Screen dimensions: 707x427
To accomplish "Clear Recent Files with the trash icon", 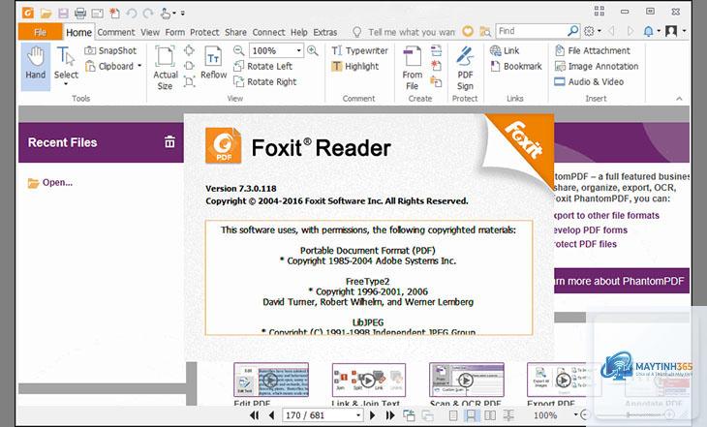I will [x=169, y=141].
